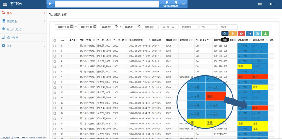Click the green user icon button
Image resolution: width=282 pixels, height=139 pixels.
coord(265,34)
